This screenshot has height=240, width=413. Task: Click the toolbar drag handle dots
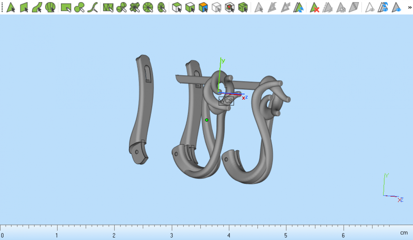pyautogui.click(x=2, y=7)
